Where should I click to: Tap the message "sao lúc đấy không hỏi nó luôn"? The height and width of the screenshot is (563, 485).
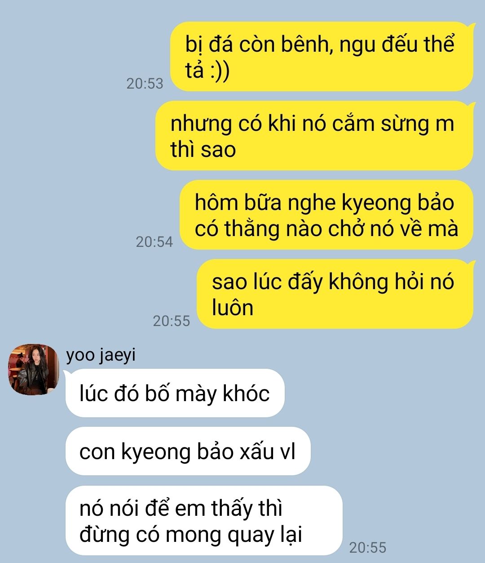[335, 294]
